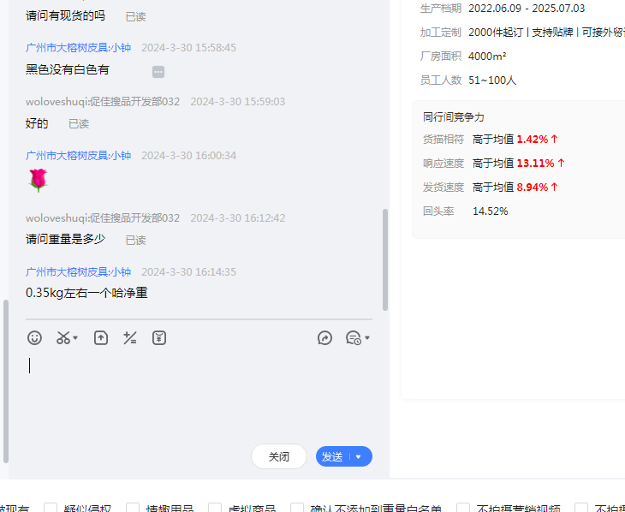Image resolution: width=625 pixels, height=512 pixels.
Task: Toggle the 情趣用品 checkbox
Action: (x=133, y=509)
